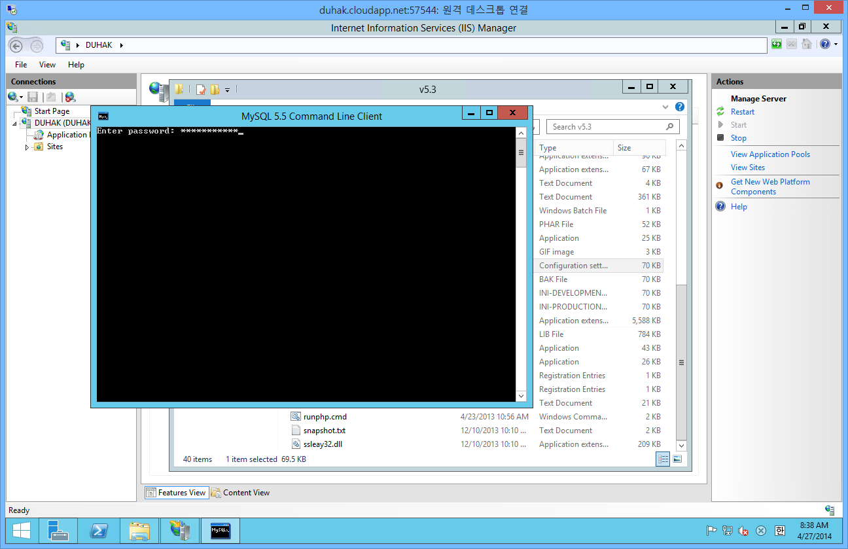This screenshot has width=848, height=549.
Task: Click Restart in the Actions pane
Action: coord(743,112)
